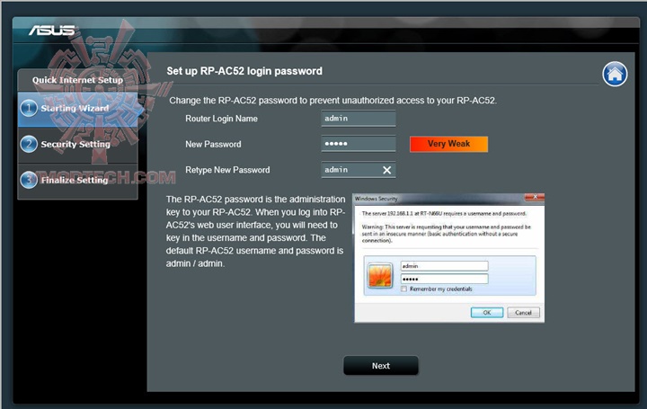Click the password field in the example dialog
Viewport: 647px width, 409px height.
(x=445, y=279)
